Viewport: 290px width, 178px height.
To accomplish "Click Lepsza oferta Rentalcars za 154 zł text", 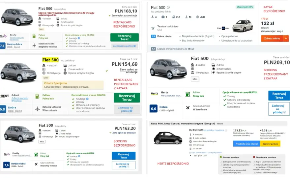I will [176, 49].
